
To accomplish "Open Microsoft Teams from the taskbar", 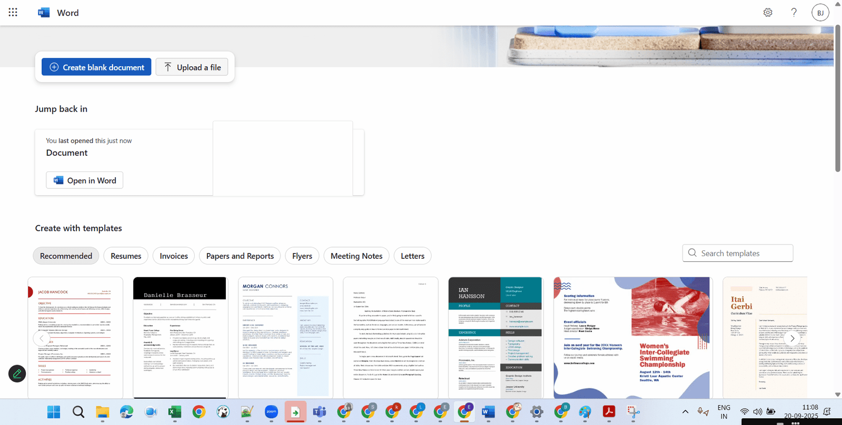I will [x=319, y=412].
